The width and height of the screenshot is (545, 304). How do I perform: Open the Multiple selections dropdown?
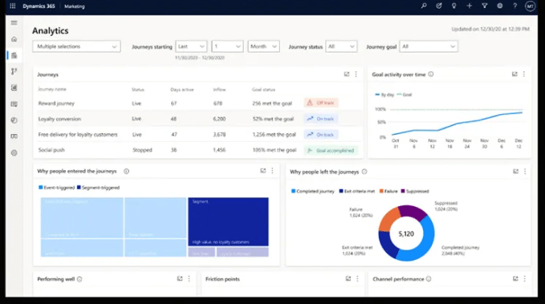tap(76, 47)
